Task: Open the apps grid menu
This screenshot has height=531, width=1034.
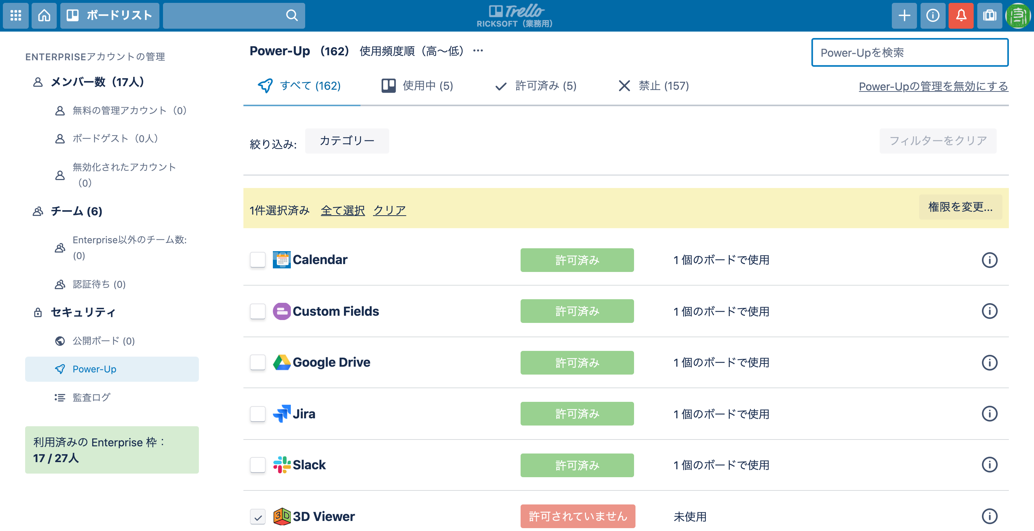Action: (16, 16)
